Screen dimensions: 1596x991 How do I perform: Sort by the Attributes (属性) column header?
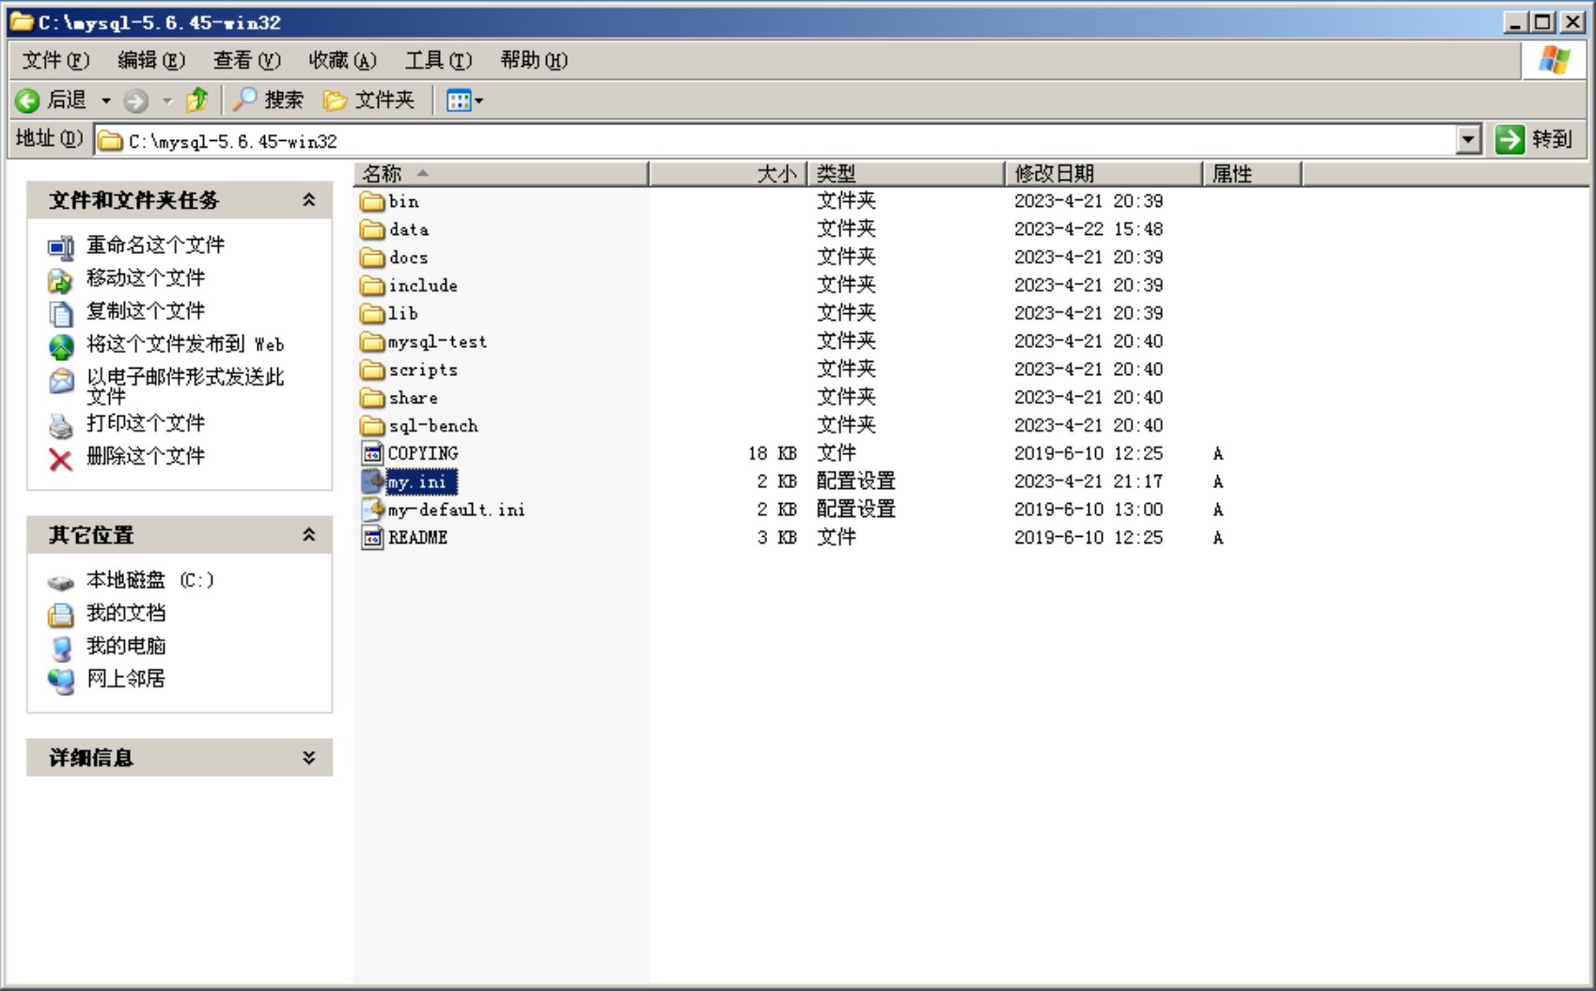coord(1252,174)
